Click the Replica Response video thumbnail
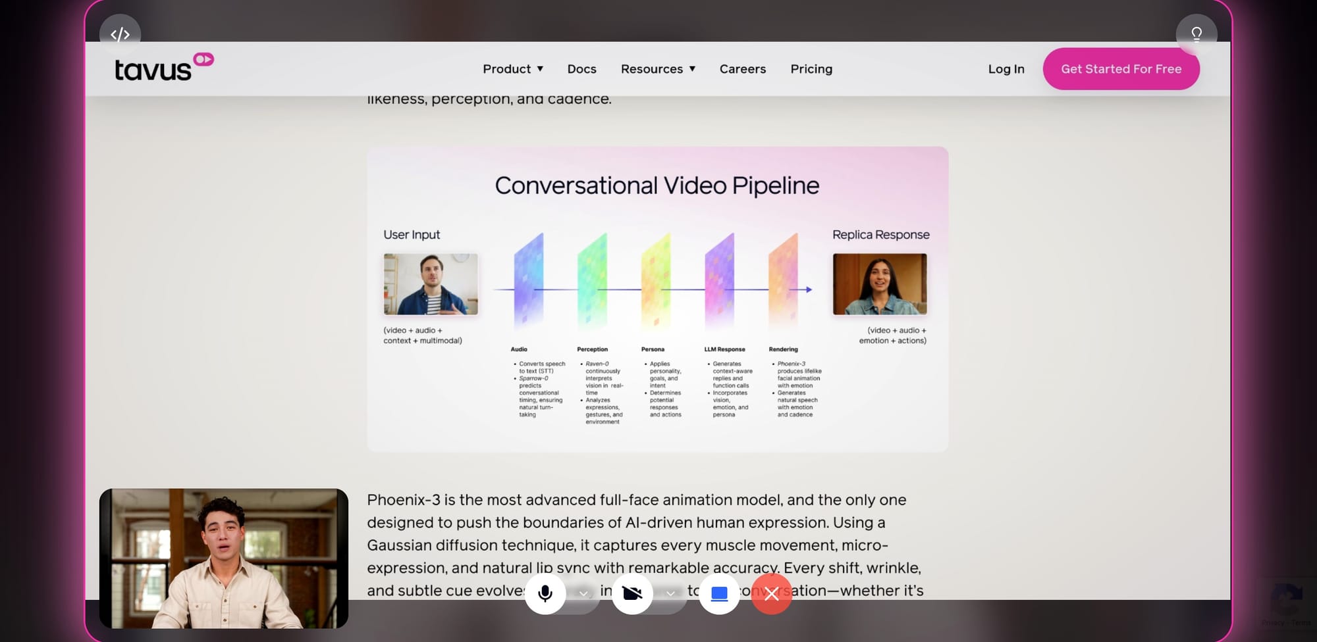 pyautogui.click(x=880, y=284)
